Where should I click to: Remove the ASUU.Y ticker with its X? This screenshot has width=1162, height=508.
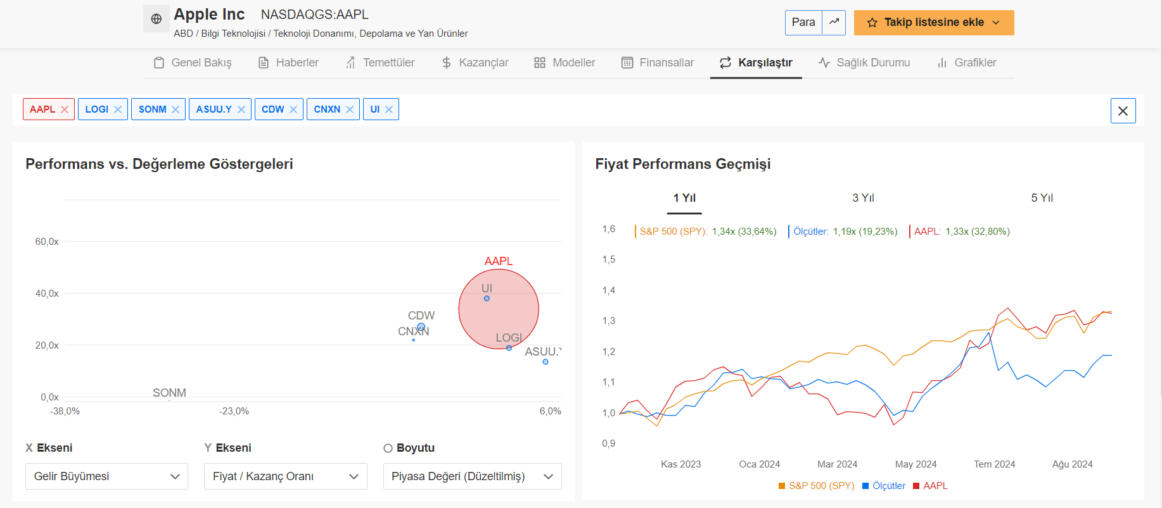tap(241, 109)
